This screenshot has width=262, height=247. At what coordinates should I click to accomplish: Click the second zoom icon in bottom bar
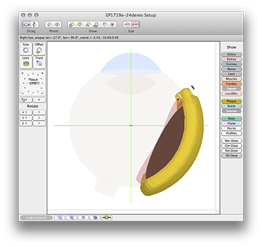[71, 218]
